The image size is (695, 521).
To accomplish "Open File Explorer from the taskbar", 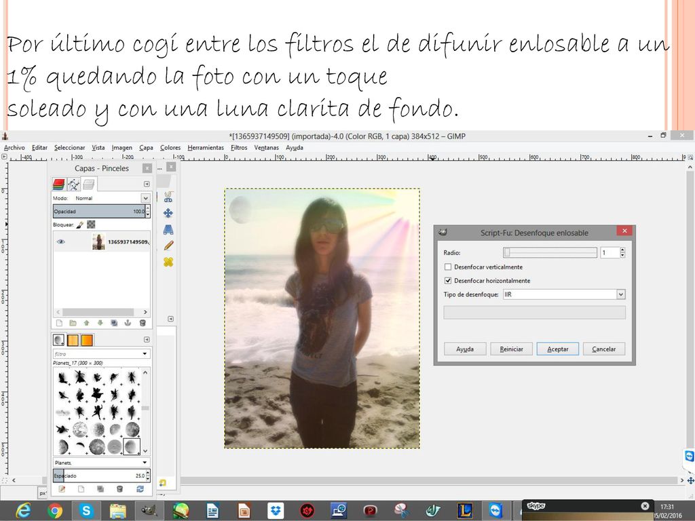I will point(118,512).
